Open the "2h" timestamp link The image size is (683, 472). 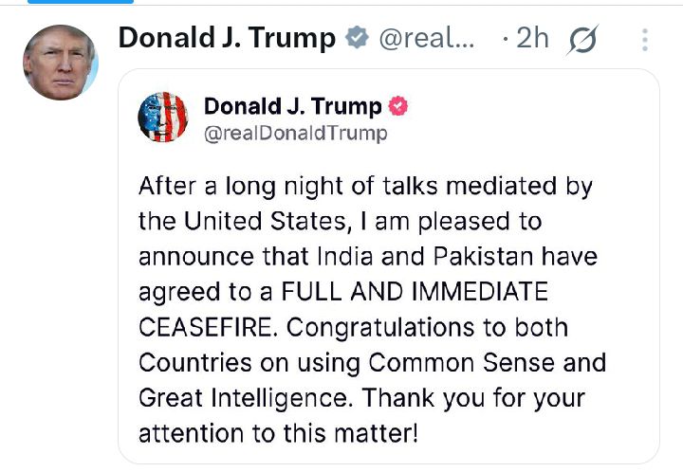coord(532,39)
